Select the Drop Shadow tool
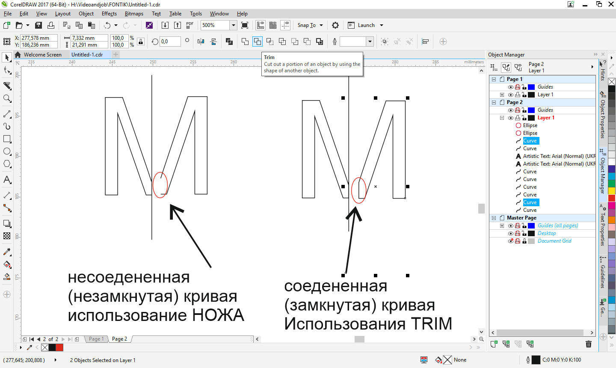616x368 pixels. pyautogui.click(x=7, y=223)
